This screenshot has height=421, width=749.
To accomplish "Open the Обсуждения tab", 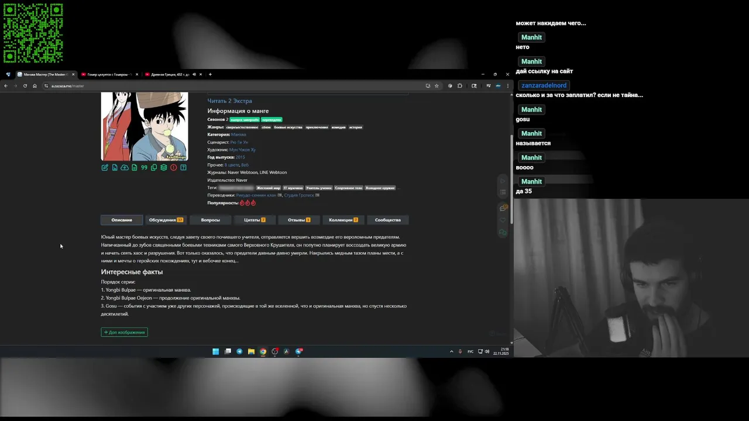I will [x=166, y=220].
